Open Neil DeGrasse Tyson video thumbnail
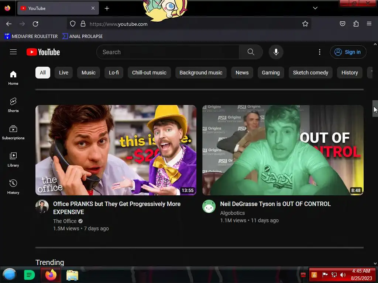378x283 pixels. click(x=283, y=150)
